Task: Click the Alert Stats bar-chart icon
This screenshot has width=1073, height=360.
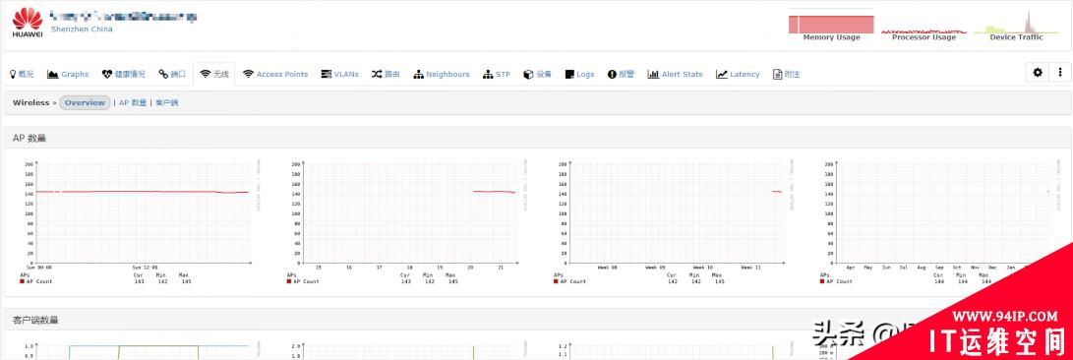Action: 653,74
